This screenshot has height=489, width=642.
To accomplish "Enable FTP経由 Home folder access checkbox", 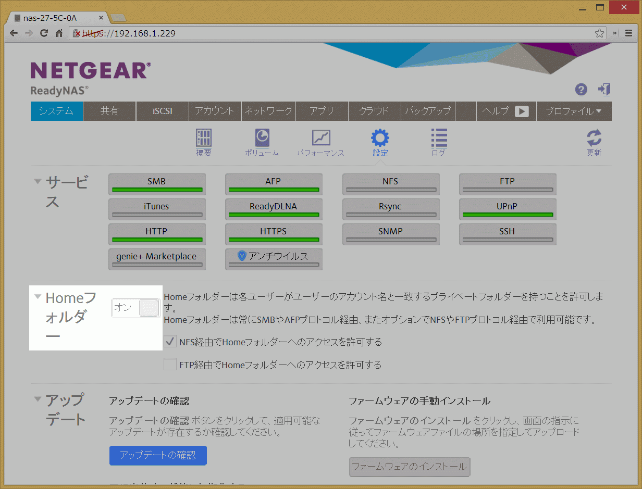I will point(170,364).
